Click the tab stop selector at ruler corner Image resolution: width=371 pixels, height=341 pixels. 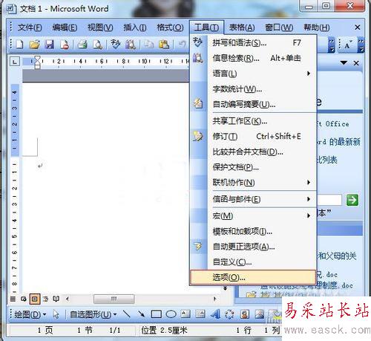click(15, 62)
